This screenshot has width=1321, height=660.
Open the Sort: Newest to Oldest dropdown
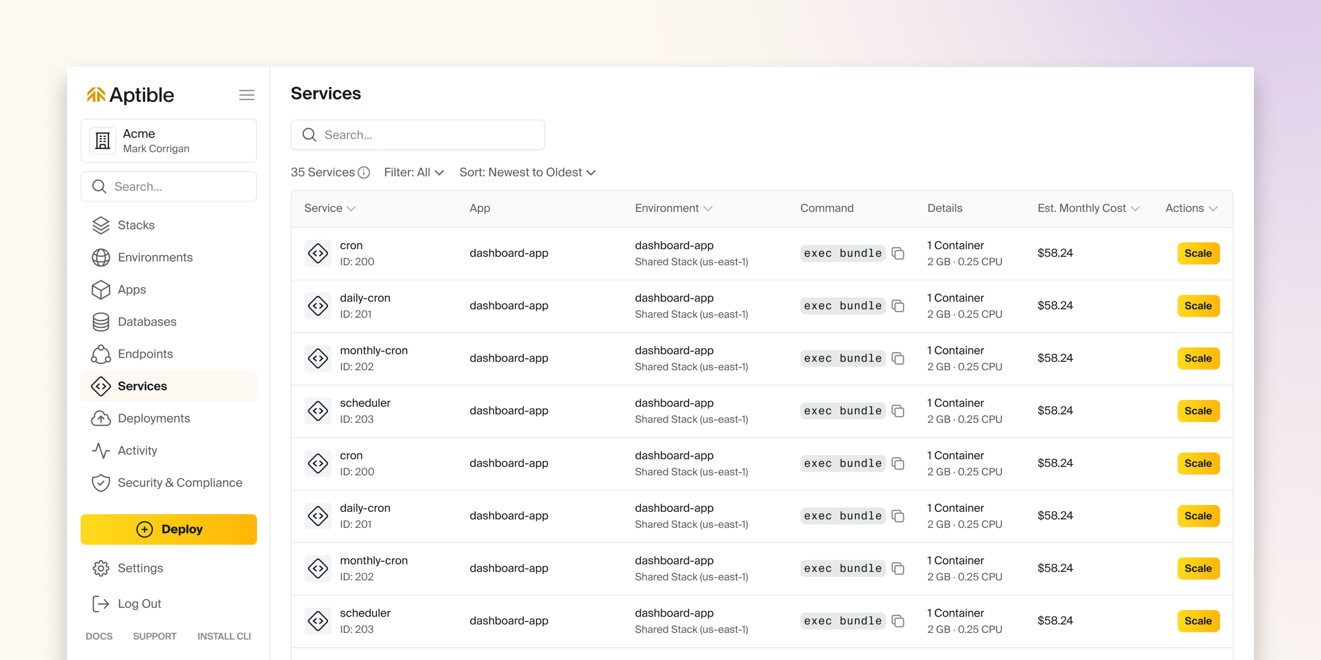[x=527, y=173]
